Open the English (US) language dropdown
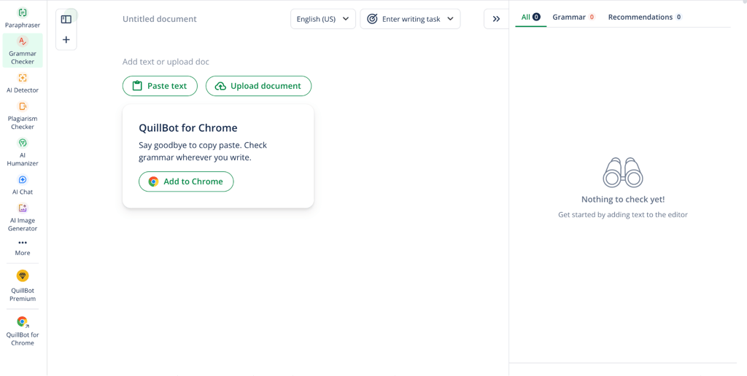This screenshot has height=376, width=747. tap(323, 19)
